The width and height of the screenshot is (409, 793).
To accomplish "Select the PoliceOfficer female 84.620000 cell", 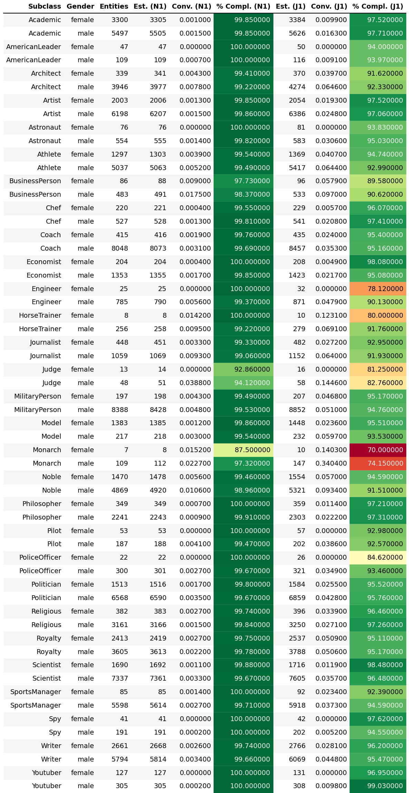I will (x=378, y=557).
